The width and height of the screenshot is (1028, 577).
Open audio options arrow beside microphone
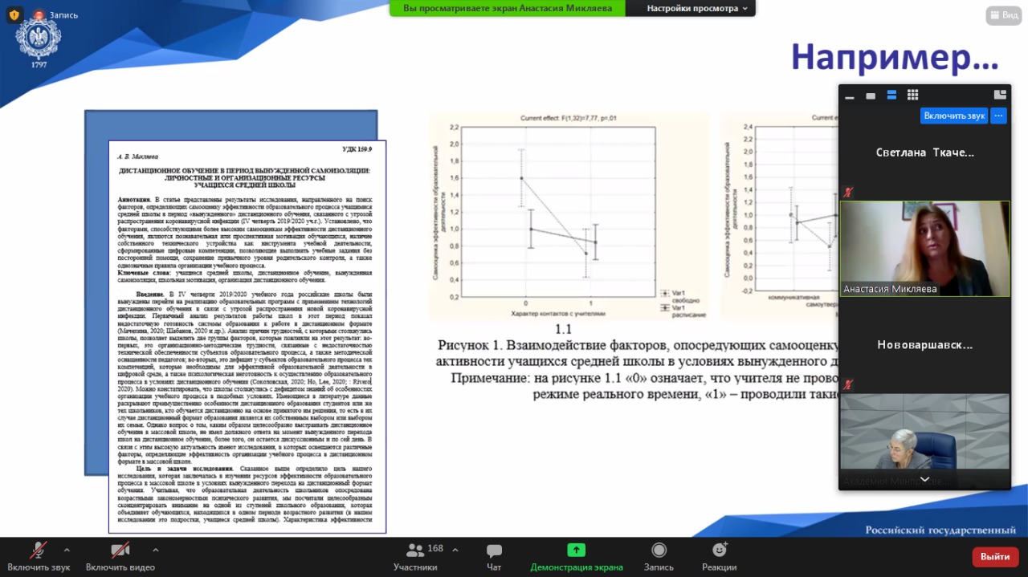[x=67, y=551]
